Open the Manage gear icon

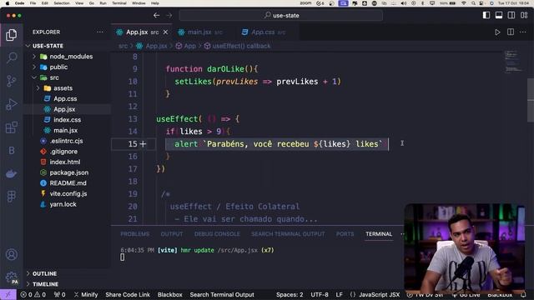[12, 277]
